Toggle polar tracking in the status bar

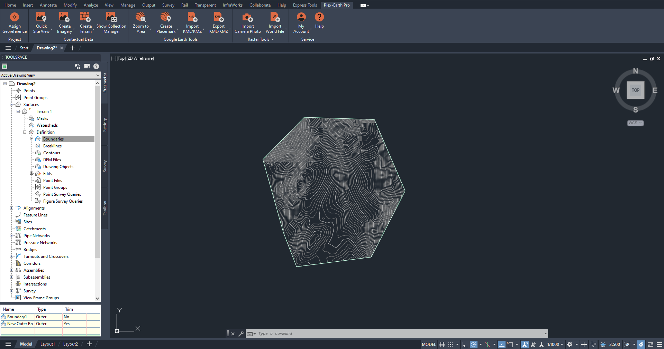point(473,345)
